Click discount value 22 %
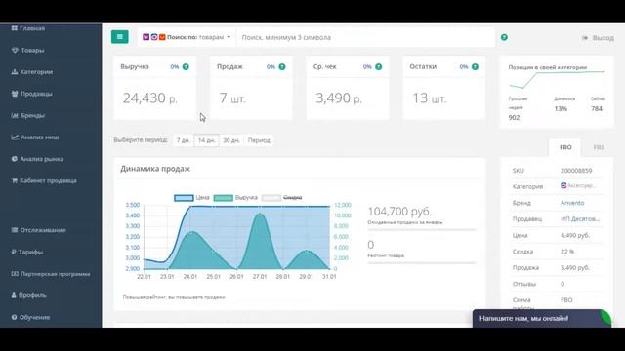Viewport: 625px width, 351px height. point(567,252)
